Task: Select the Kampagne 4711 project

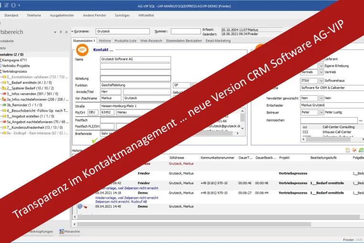Action: [x=14, y=60]
